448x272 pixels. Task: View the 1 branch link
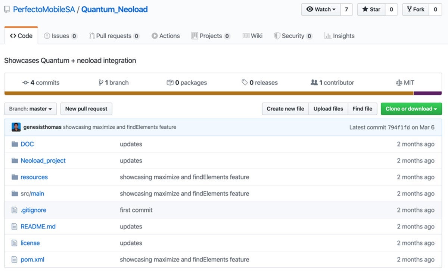click(113, 83)
